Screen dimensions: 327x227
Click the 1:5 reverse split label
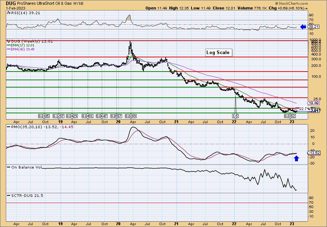pos(235,116)
